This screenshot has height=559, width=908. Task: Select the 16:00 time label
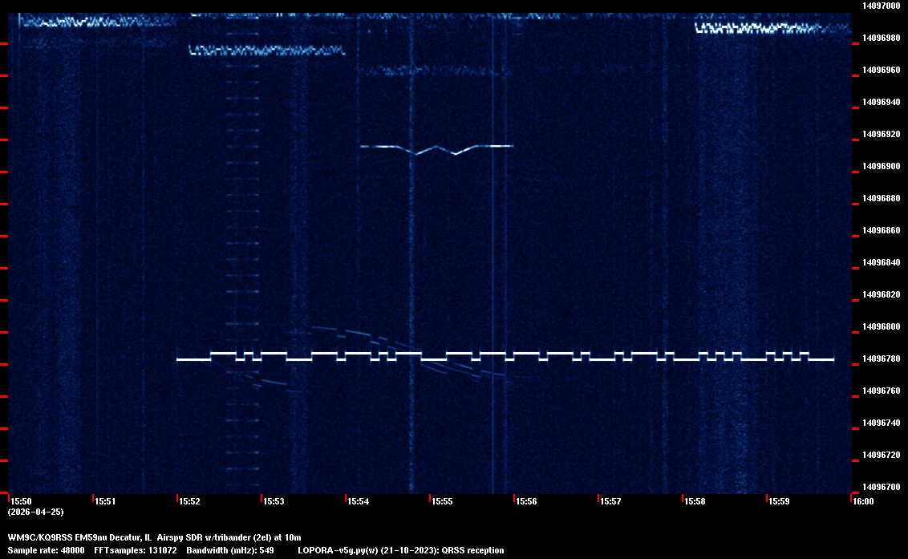(863, 501)
